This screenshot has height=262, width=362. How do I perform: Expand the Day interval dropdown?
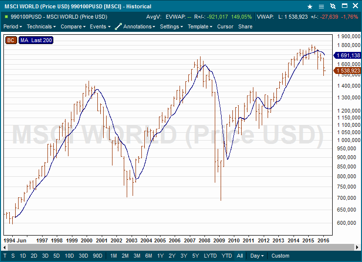[x=257, y=256]
